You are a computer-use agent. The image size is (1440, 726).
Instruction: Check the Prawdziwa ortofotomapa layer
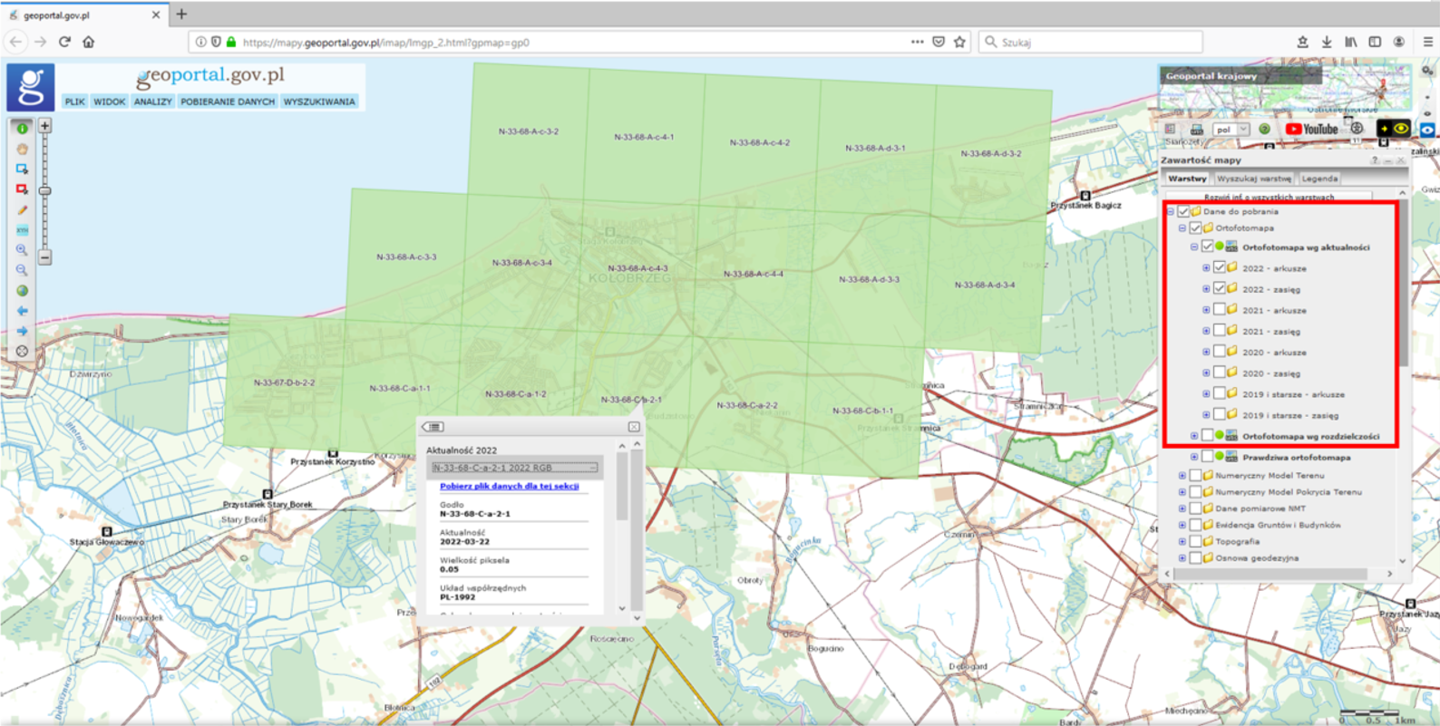point(1207,457)
